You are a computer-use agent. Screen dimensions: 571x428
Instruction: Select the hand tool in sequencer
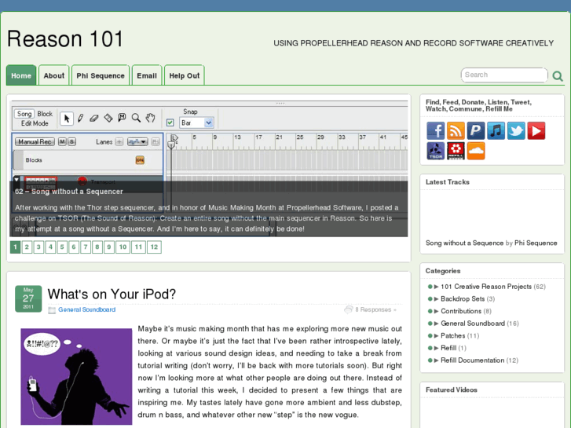150,118
